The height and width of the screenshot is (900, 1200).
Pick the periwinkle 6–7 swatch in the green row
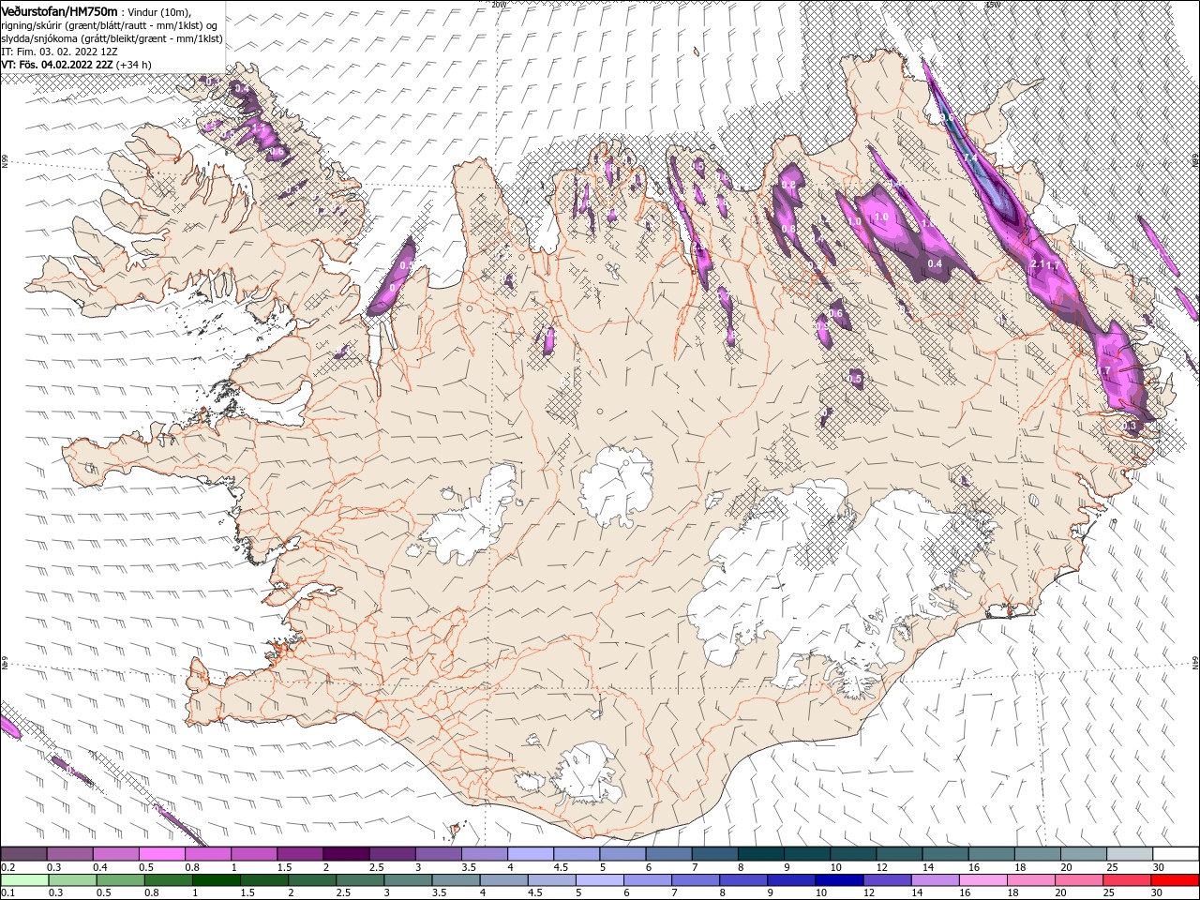point(647,880)
